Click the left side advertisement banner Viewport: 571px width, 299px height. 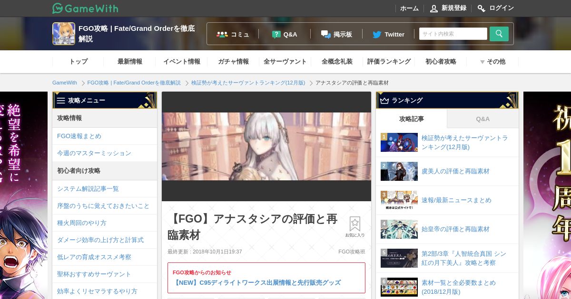tap(24, 195)
